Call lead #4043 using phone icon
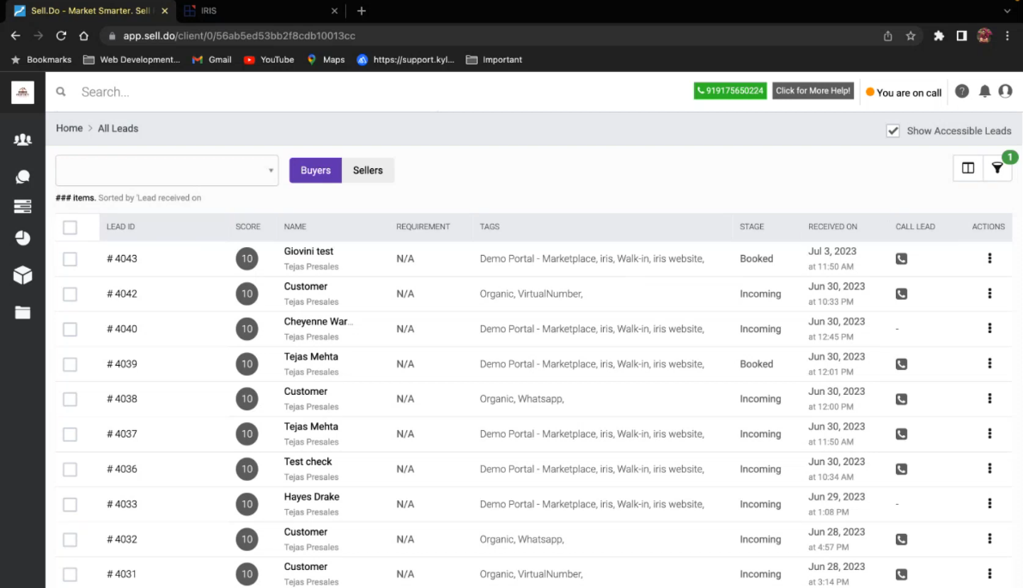Screen dimensions: 1023x588 (901, 258)
